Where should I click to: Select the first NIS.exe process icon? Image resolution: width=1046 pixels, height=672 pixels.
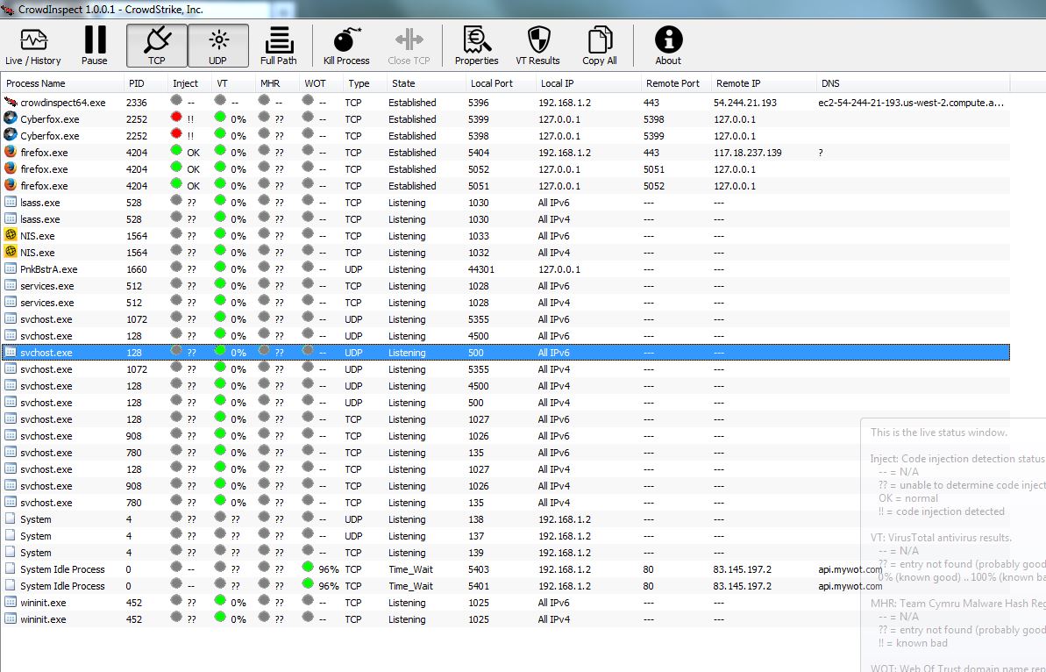point(11,236)
